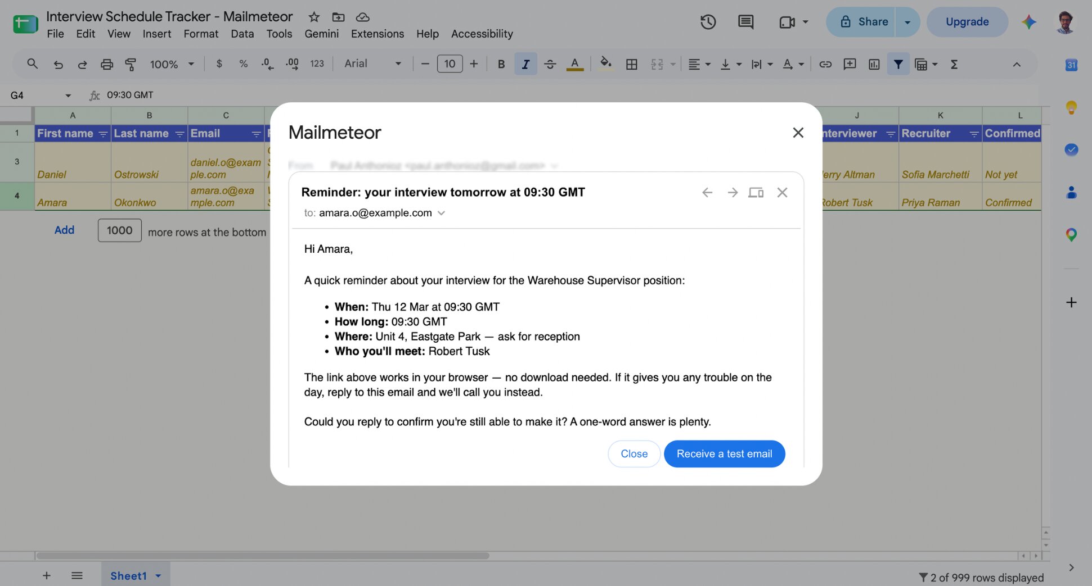
Task: Close the Mailmeteor dialog
Action: coord(798,133)
